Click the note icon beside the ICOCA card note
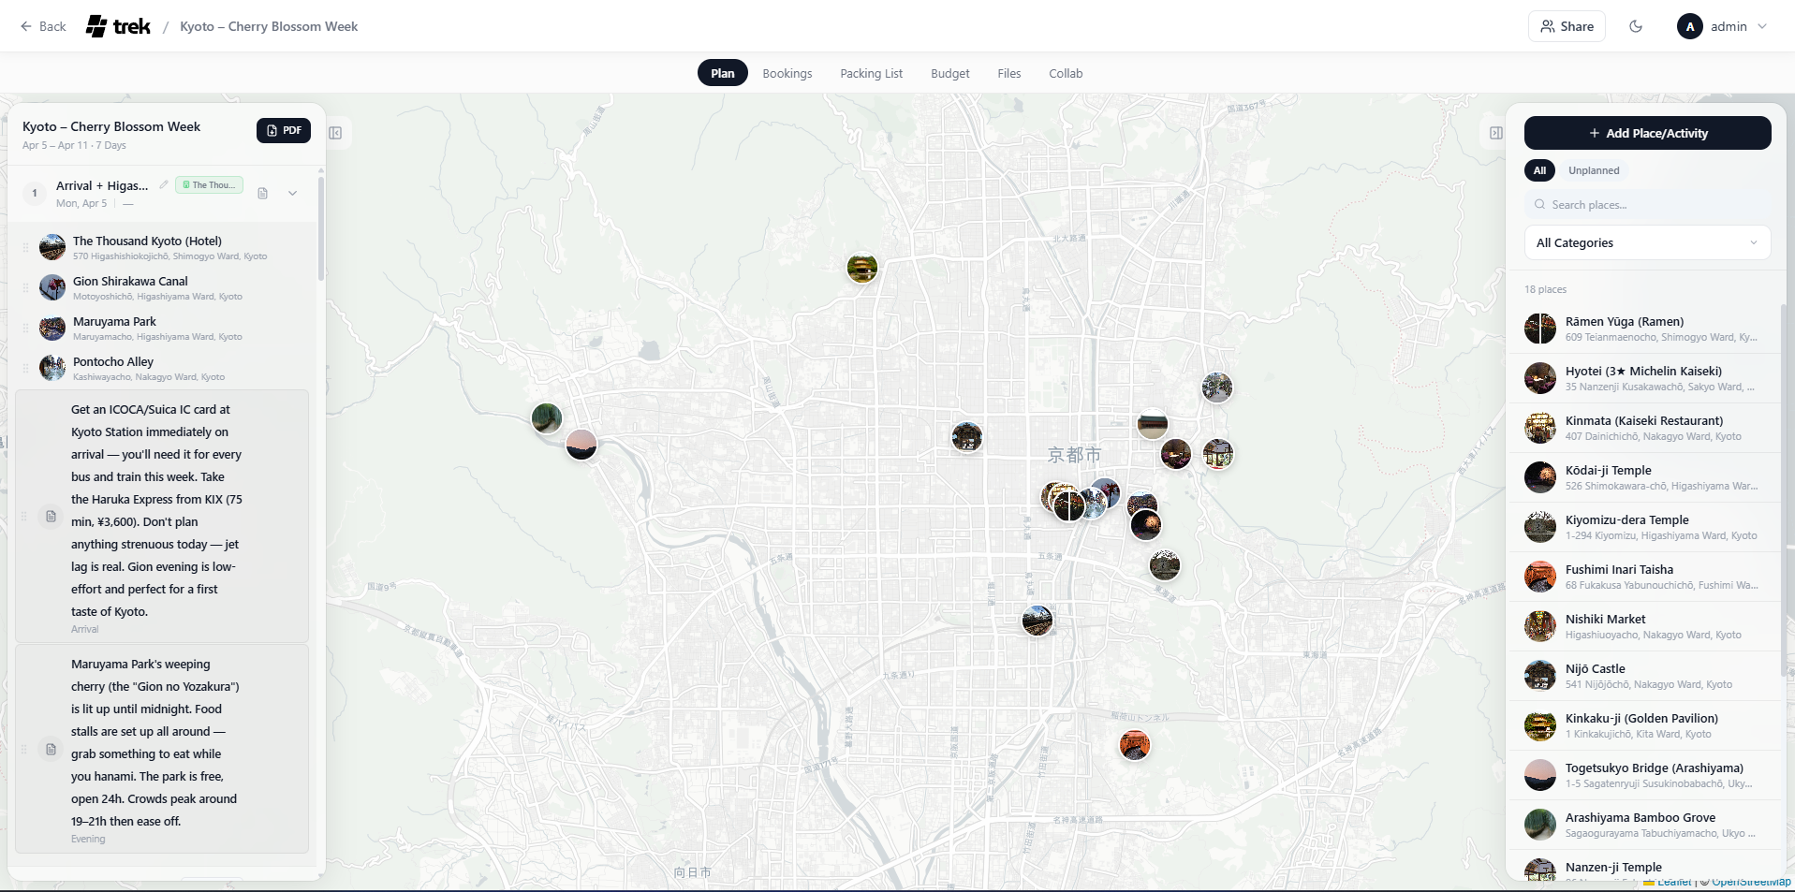 (51, 516)
